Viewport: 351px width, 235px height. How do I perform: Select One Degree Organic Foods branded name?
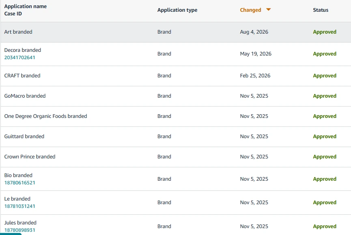[46, 116]
